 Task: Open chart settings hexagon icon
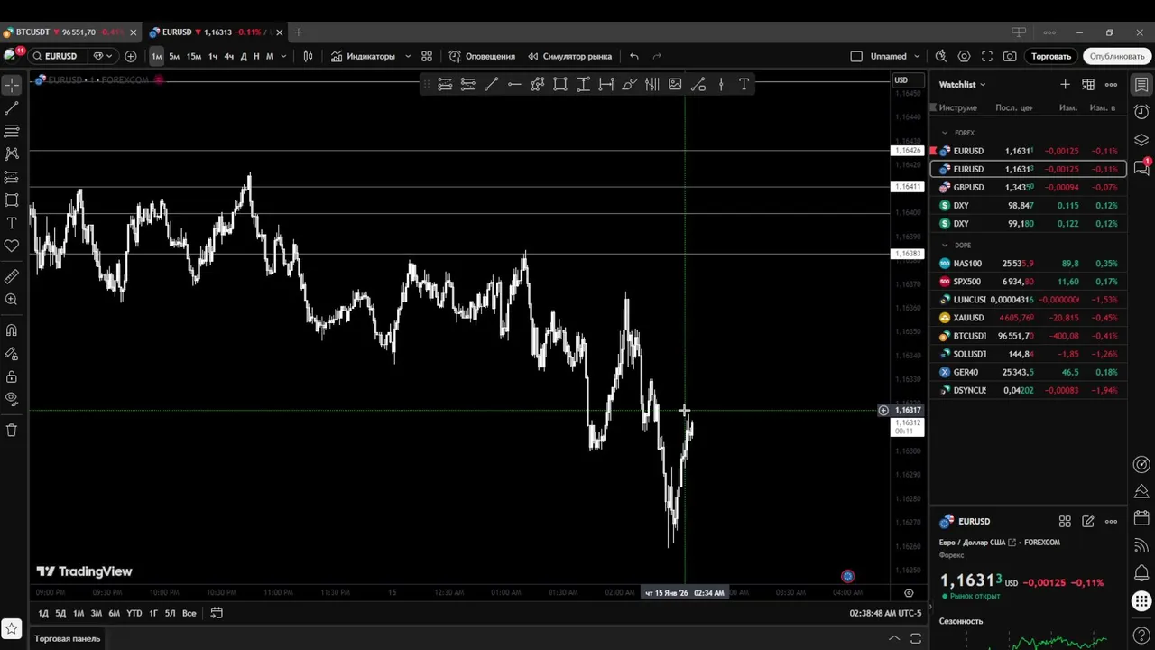(964, 56)
